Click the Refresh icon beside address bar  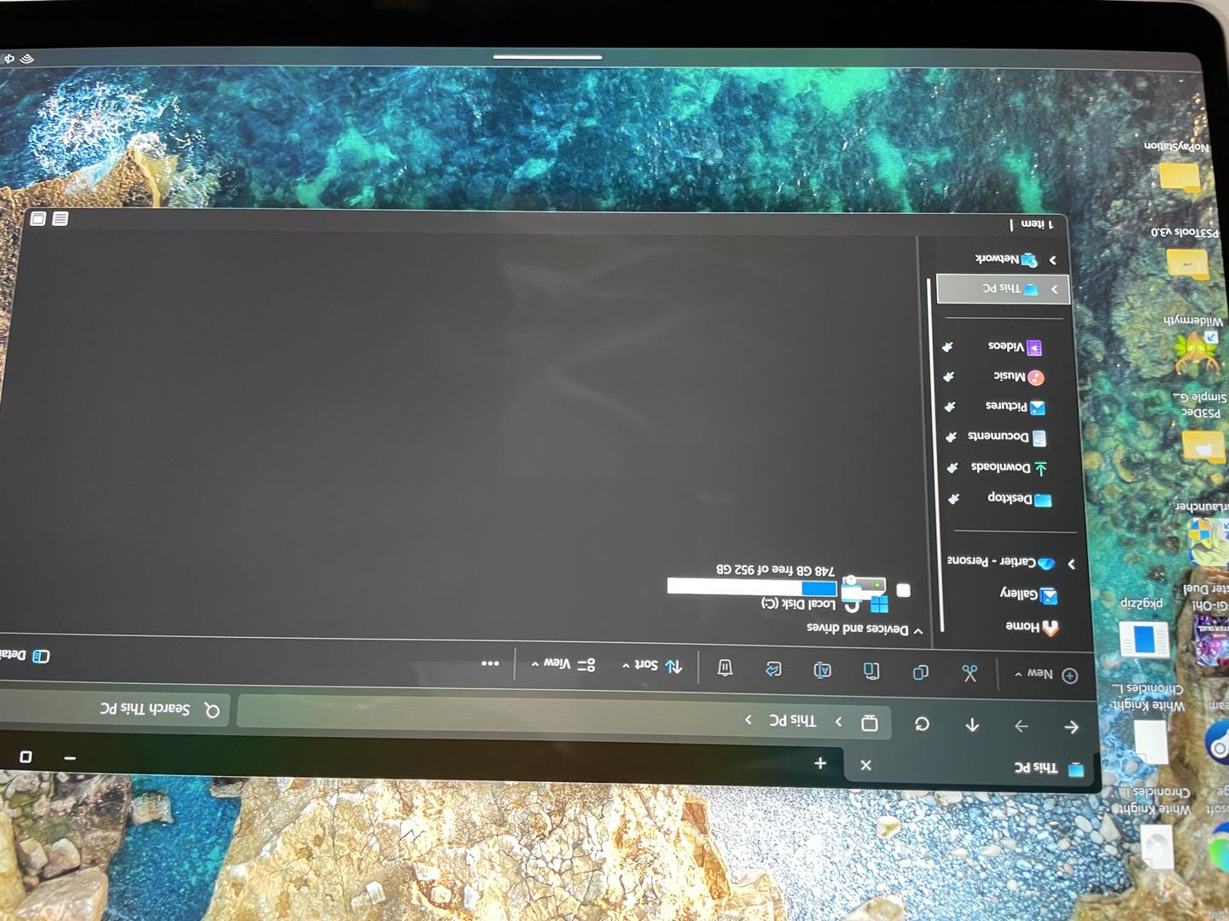[922, 724]
